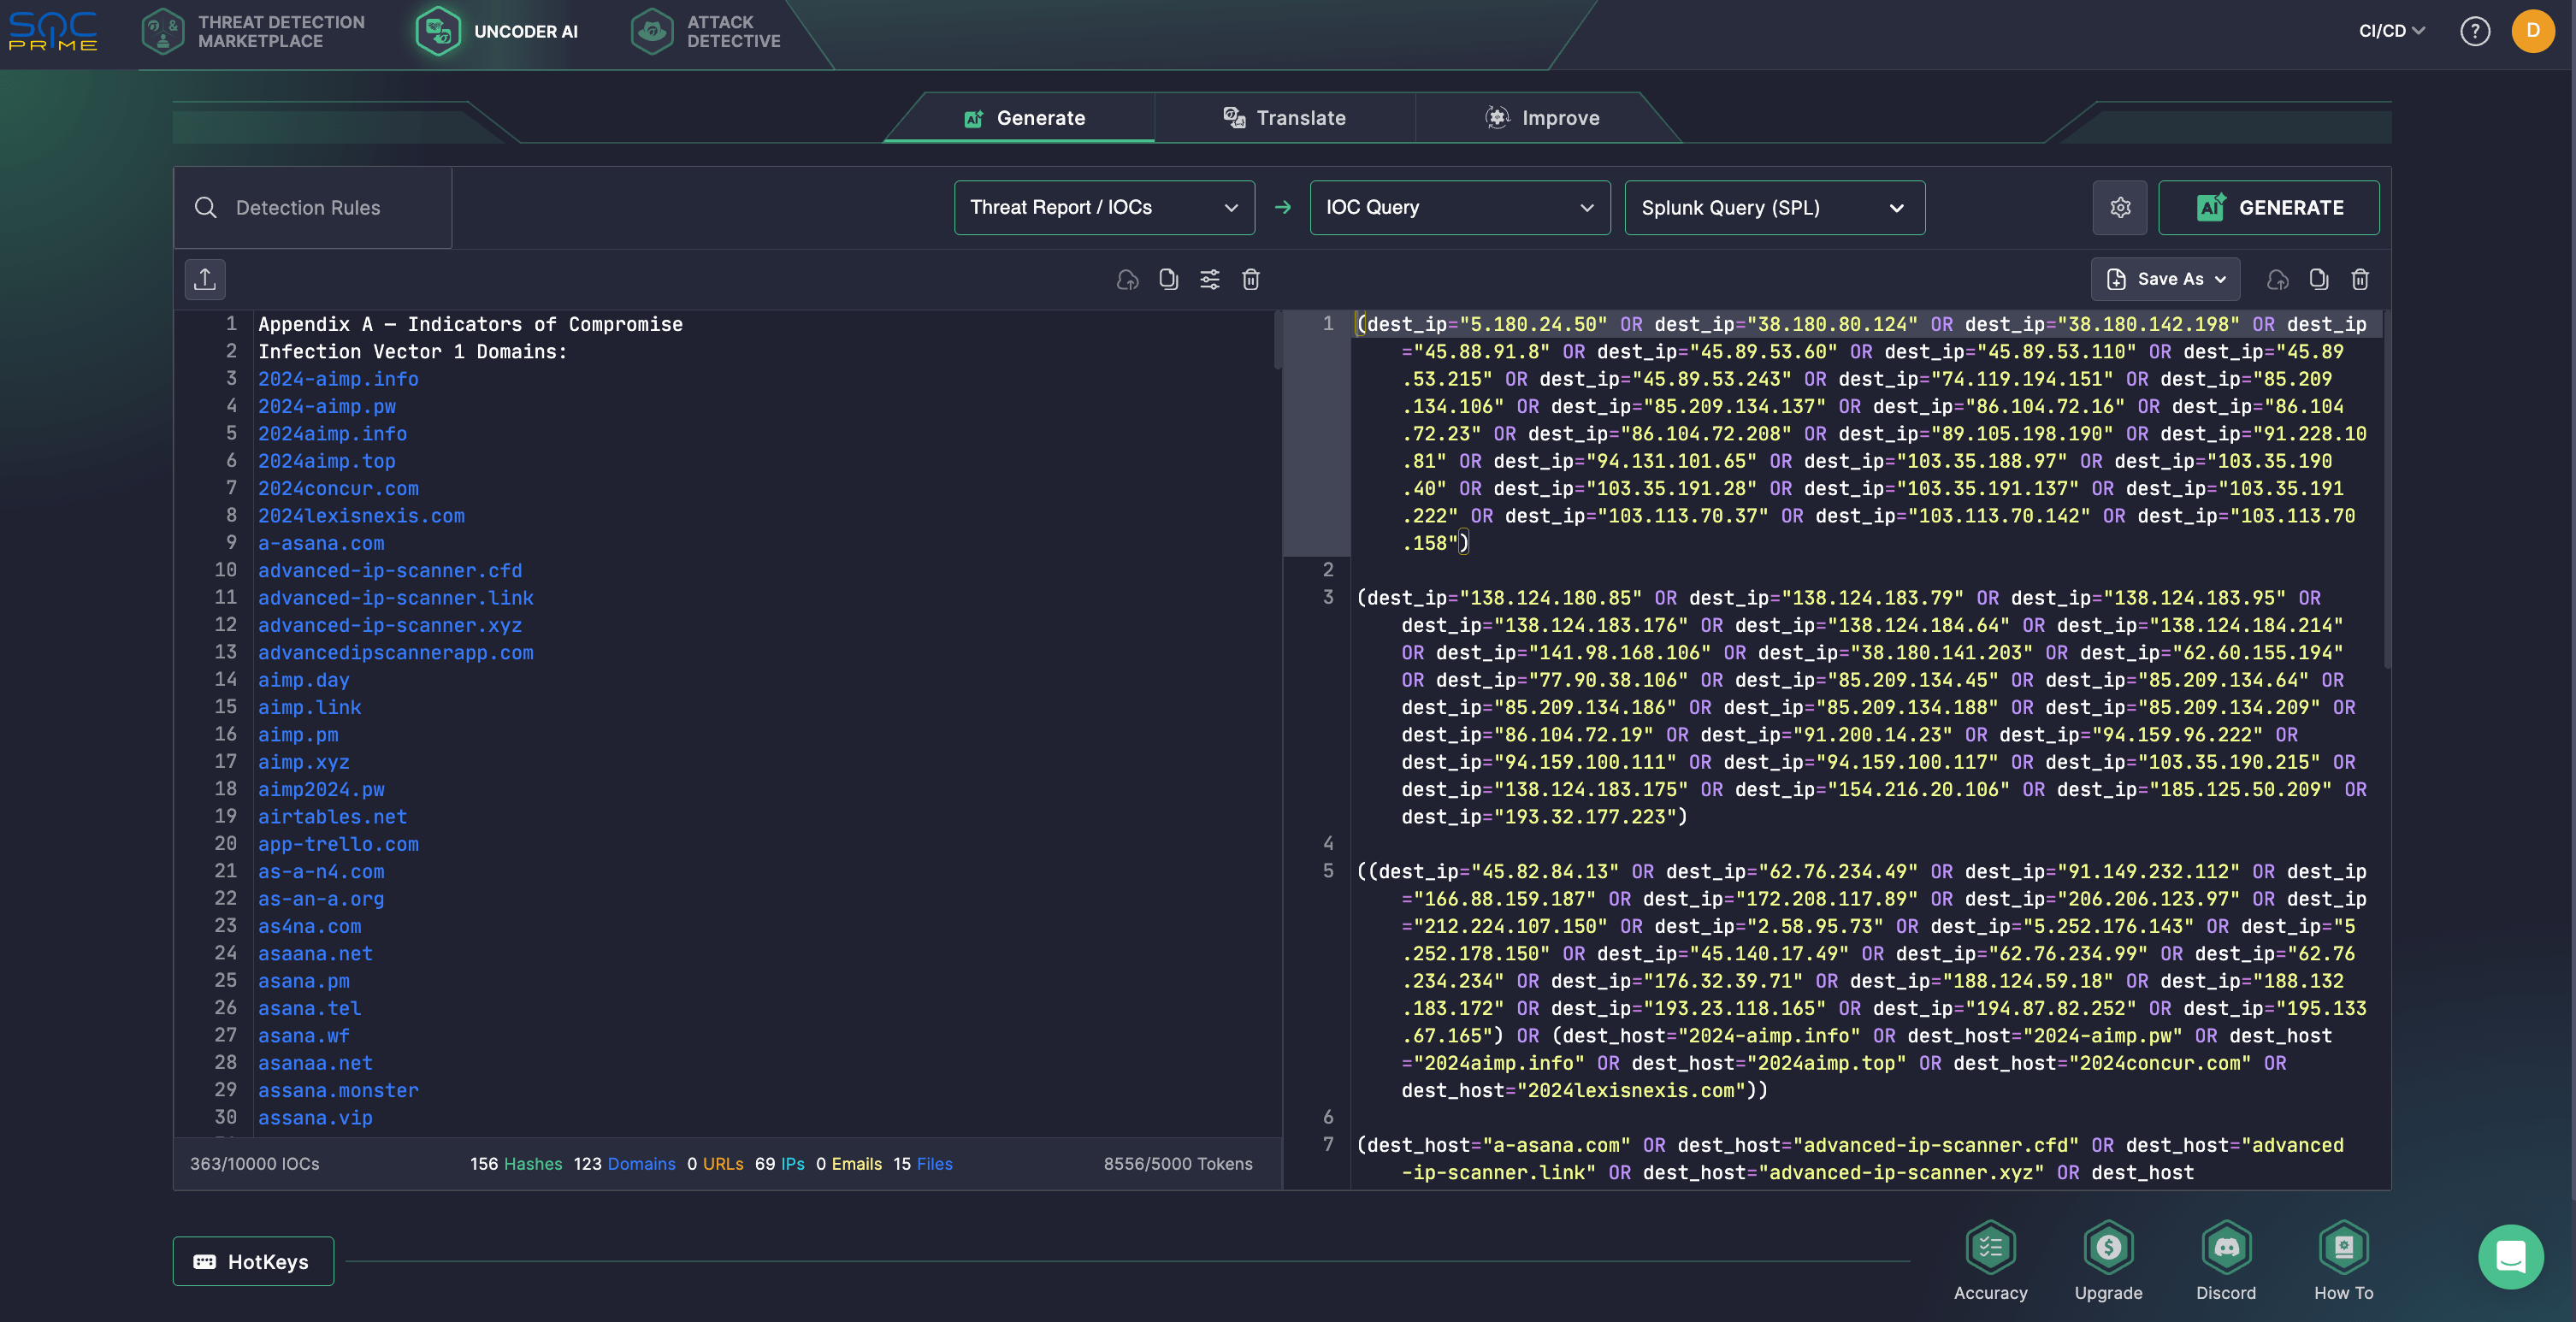Expand the IOC Query dropdown

1459,207
